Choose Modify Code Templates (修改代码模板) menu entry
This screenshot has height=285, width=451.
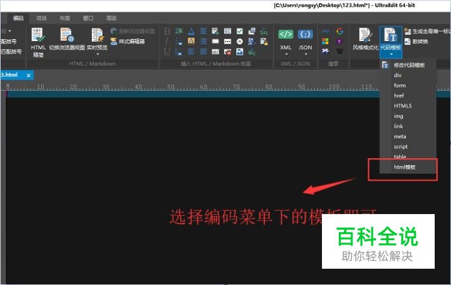[408, 65]
